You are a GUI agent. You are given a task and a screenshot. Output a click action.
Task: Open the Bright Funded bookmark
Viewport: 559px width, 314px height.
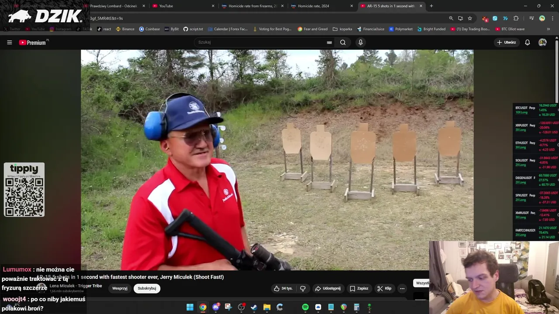431,29
